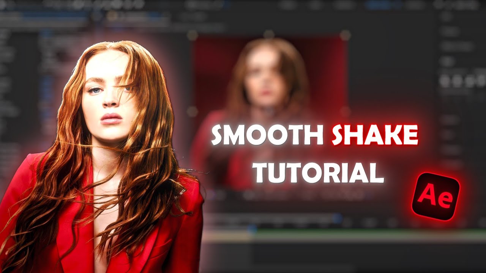This screenshot has height=273, width=486.
Task: Click the word "TUTORIAL"
Action: coord(318,172)
